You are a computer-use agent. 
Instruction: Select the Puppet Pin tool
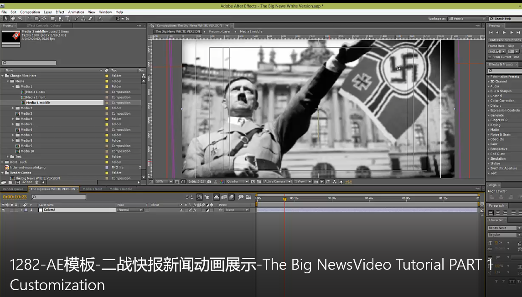[x=100, y=19]
